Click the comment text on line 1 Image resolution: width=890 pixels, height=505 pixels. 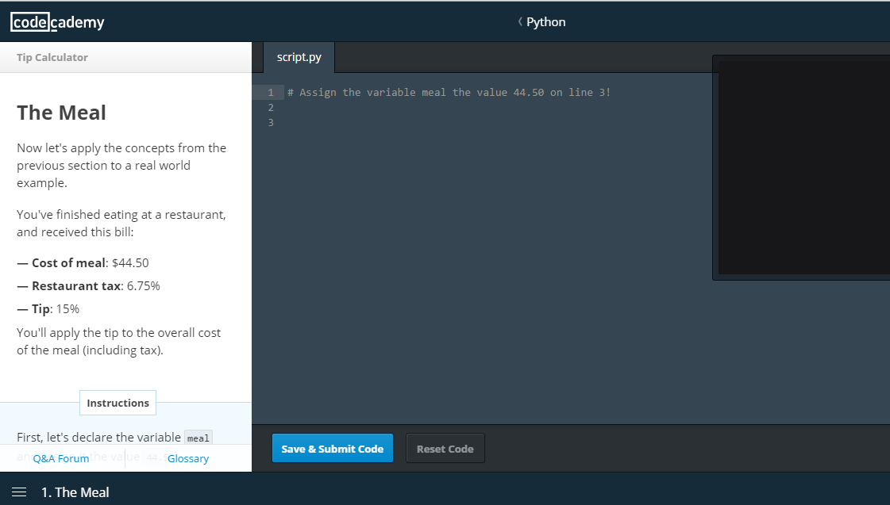click(449, 93)
